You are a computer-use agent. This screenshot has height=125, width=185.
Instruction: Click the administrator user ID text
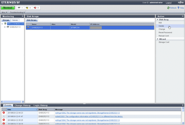tap(156, 2)
